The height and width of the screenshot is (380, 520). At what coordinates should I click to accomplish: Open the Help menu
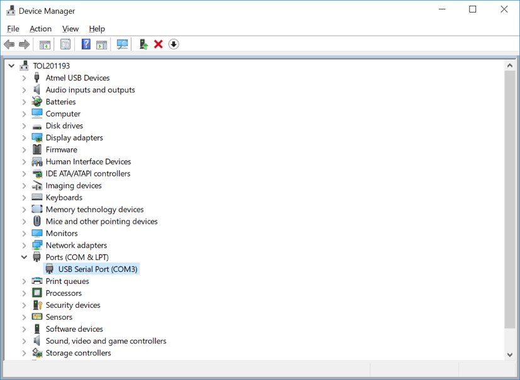(x=97, y=29)
